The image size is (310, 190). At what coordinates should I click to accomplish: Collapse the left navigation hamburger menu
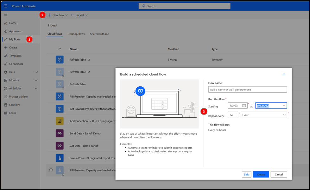tap(5, 15)
